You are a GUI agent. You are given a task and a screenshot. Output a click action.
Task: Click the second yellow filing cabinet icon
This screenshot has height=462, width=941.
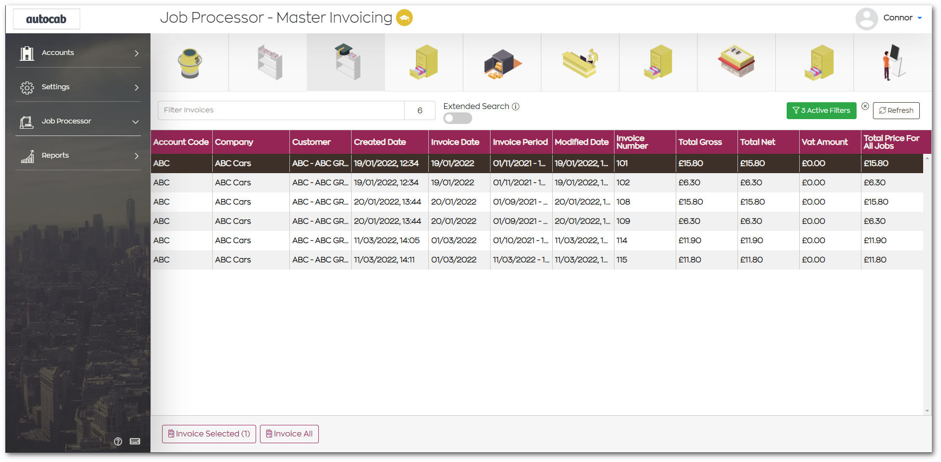[658, 62]
